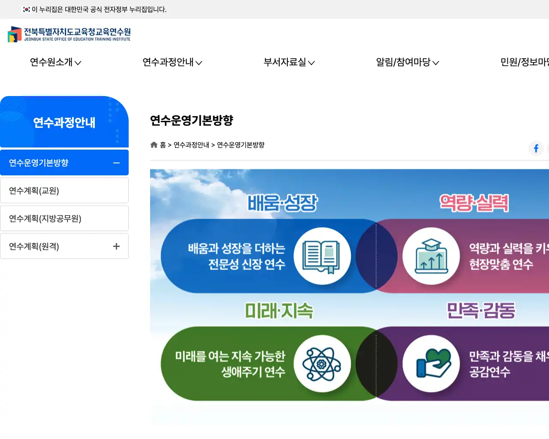Click the home icon in breadcrumb
This screenshot has width=549, height=439.
[x=154, y=145]
